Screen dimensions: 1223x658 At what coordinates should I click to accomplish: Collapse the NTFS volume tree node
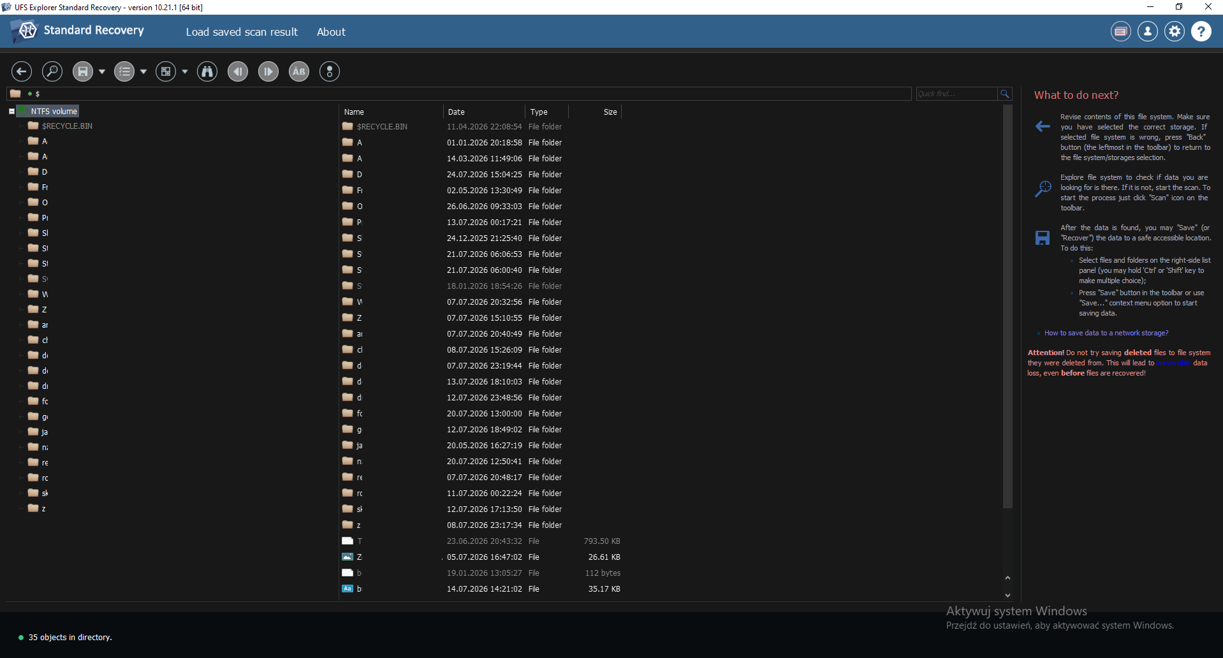coord(11,111)
